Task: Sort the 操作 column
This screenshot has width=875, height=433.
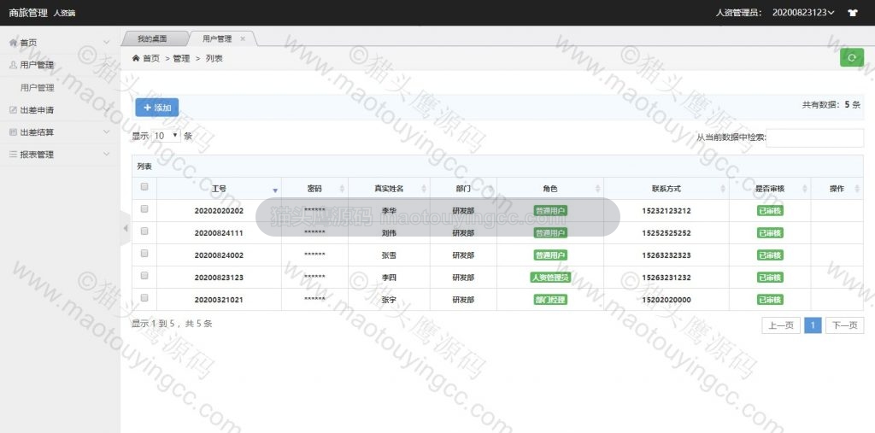Action: (857, 189)
